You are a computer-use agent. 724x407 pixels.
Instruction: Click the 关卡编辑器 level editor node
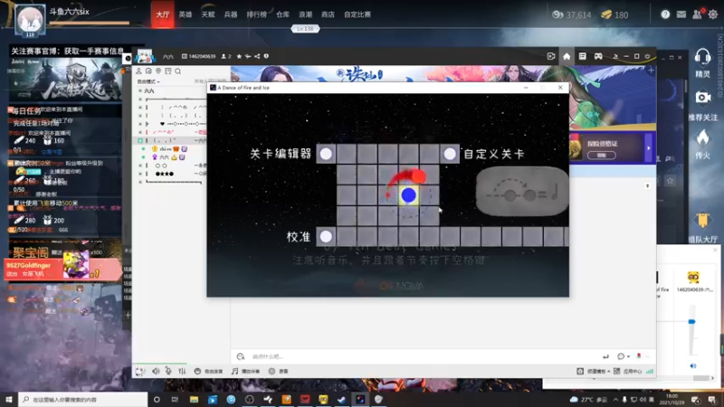coord(326,154)
